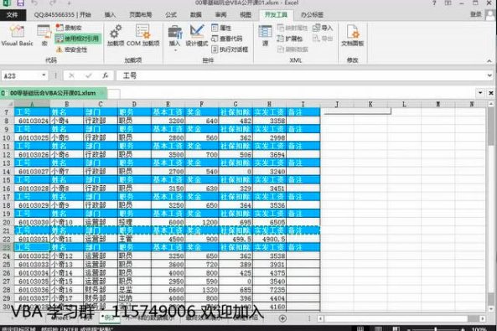
Task: Open the File (文件) tab
Action: [13, 14]
